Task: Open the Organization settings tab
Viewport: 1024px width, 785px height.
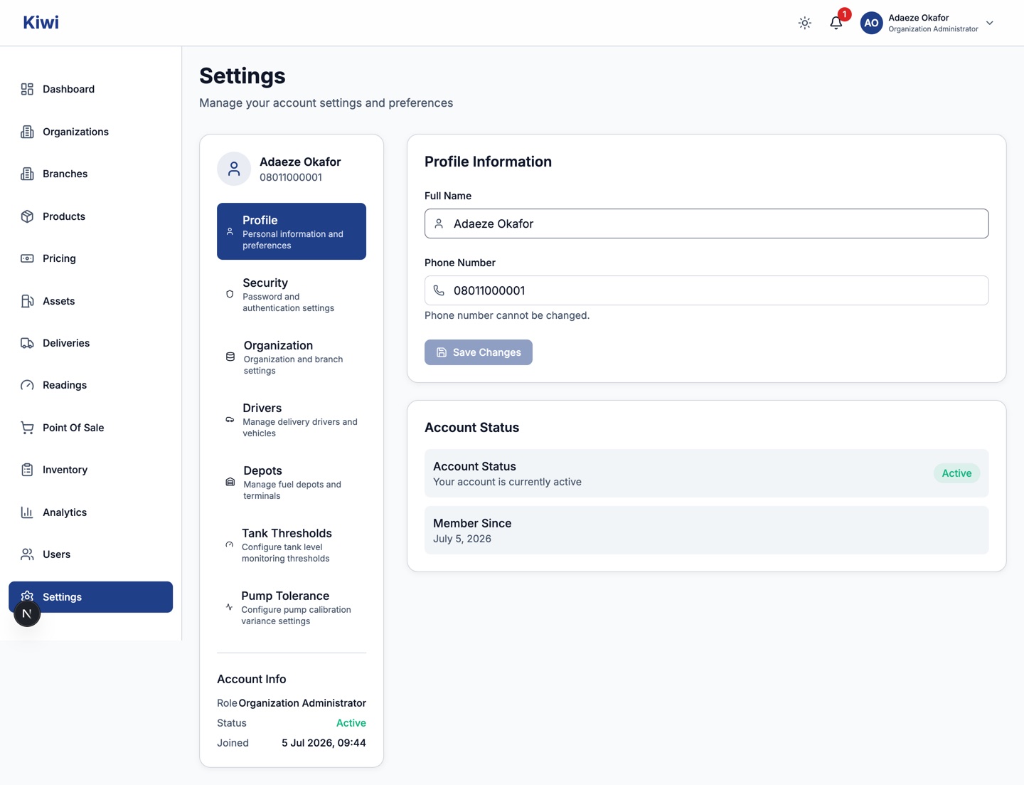Action: [x=292, y=357]
